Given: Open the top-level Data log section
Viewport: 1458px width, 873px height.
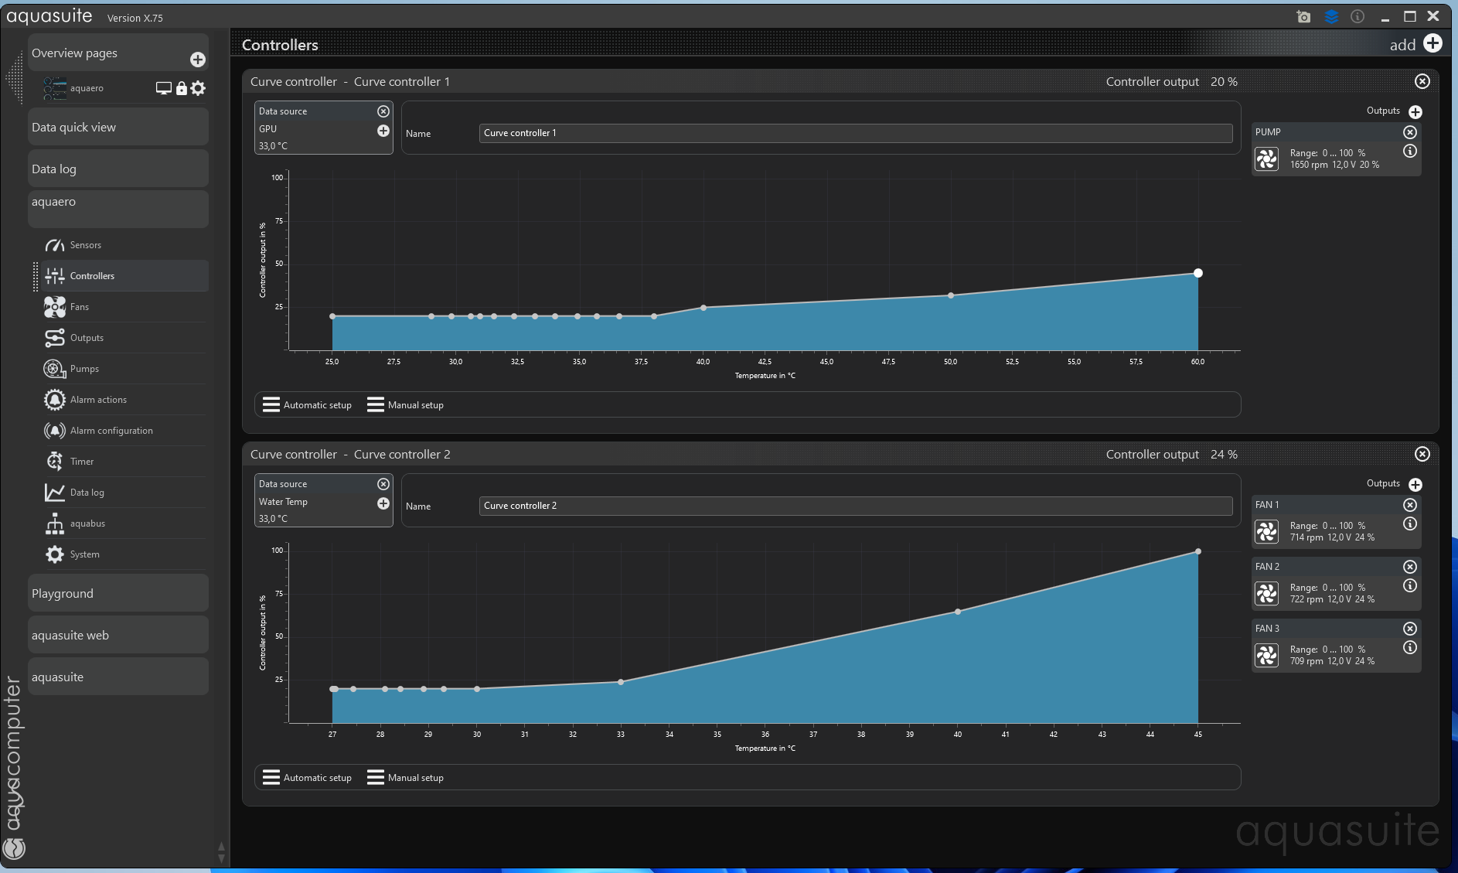Looking at the screenshot, I should point(118,169).
